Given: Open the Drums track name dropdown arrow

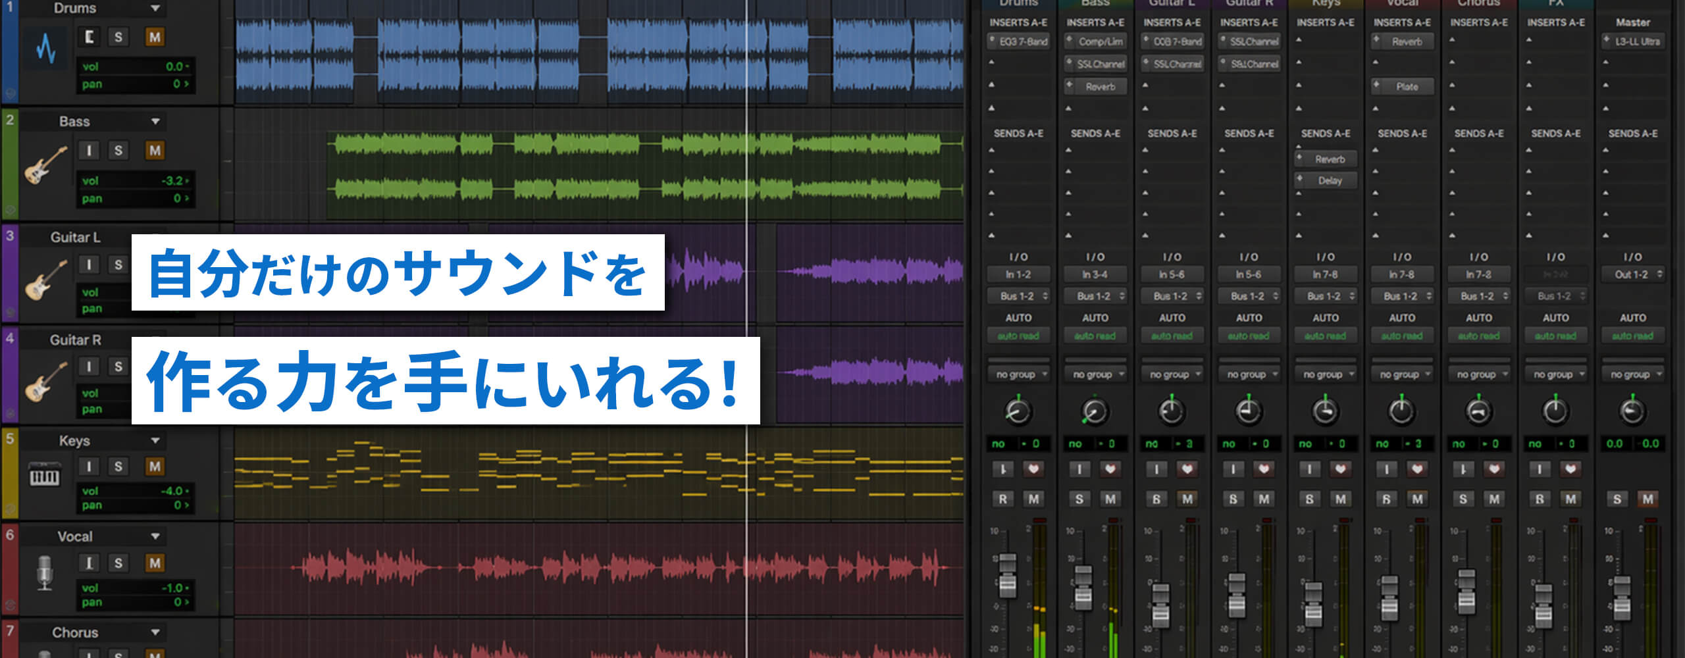Looking at the screenshot, I should [155, 9].
